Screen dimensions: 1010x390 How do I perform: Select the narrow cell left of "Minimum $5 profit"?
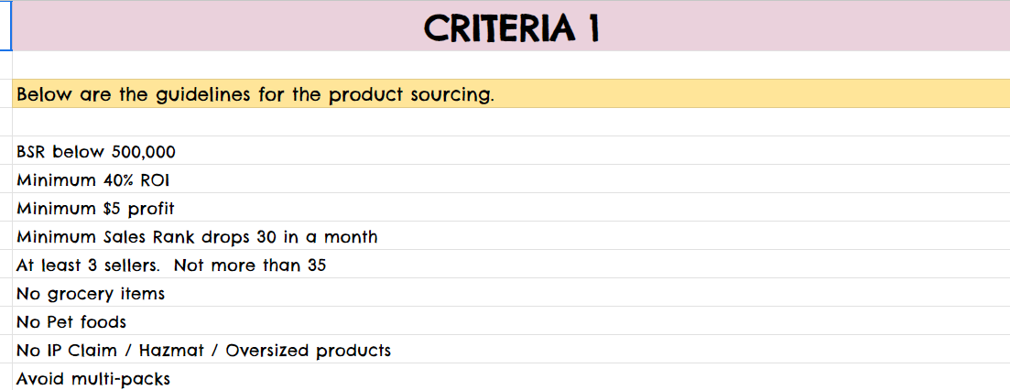(5, 208)
